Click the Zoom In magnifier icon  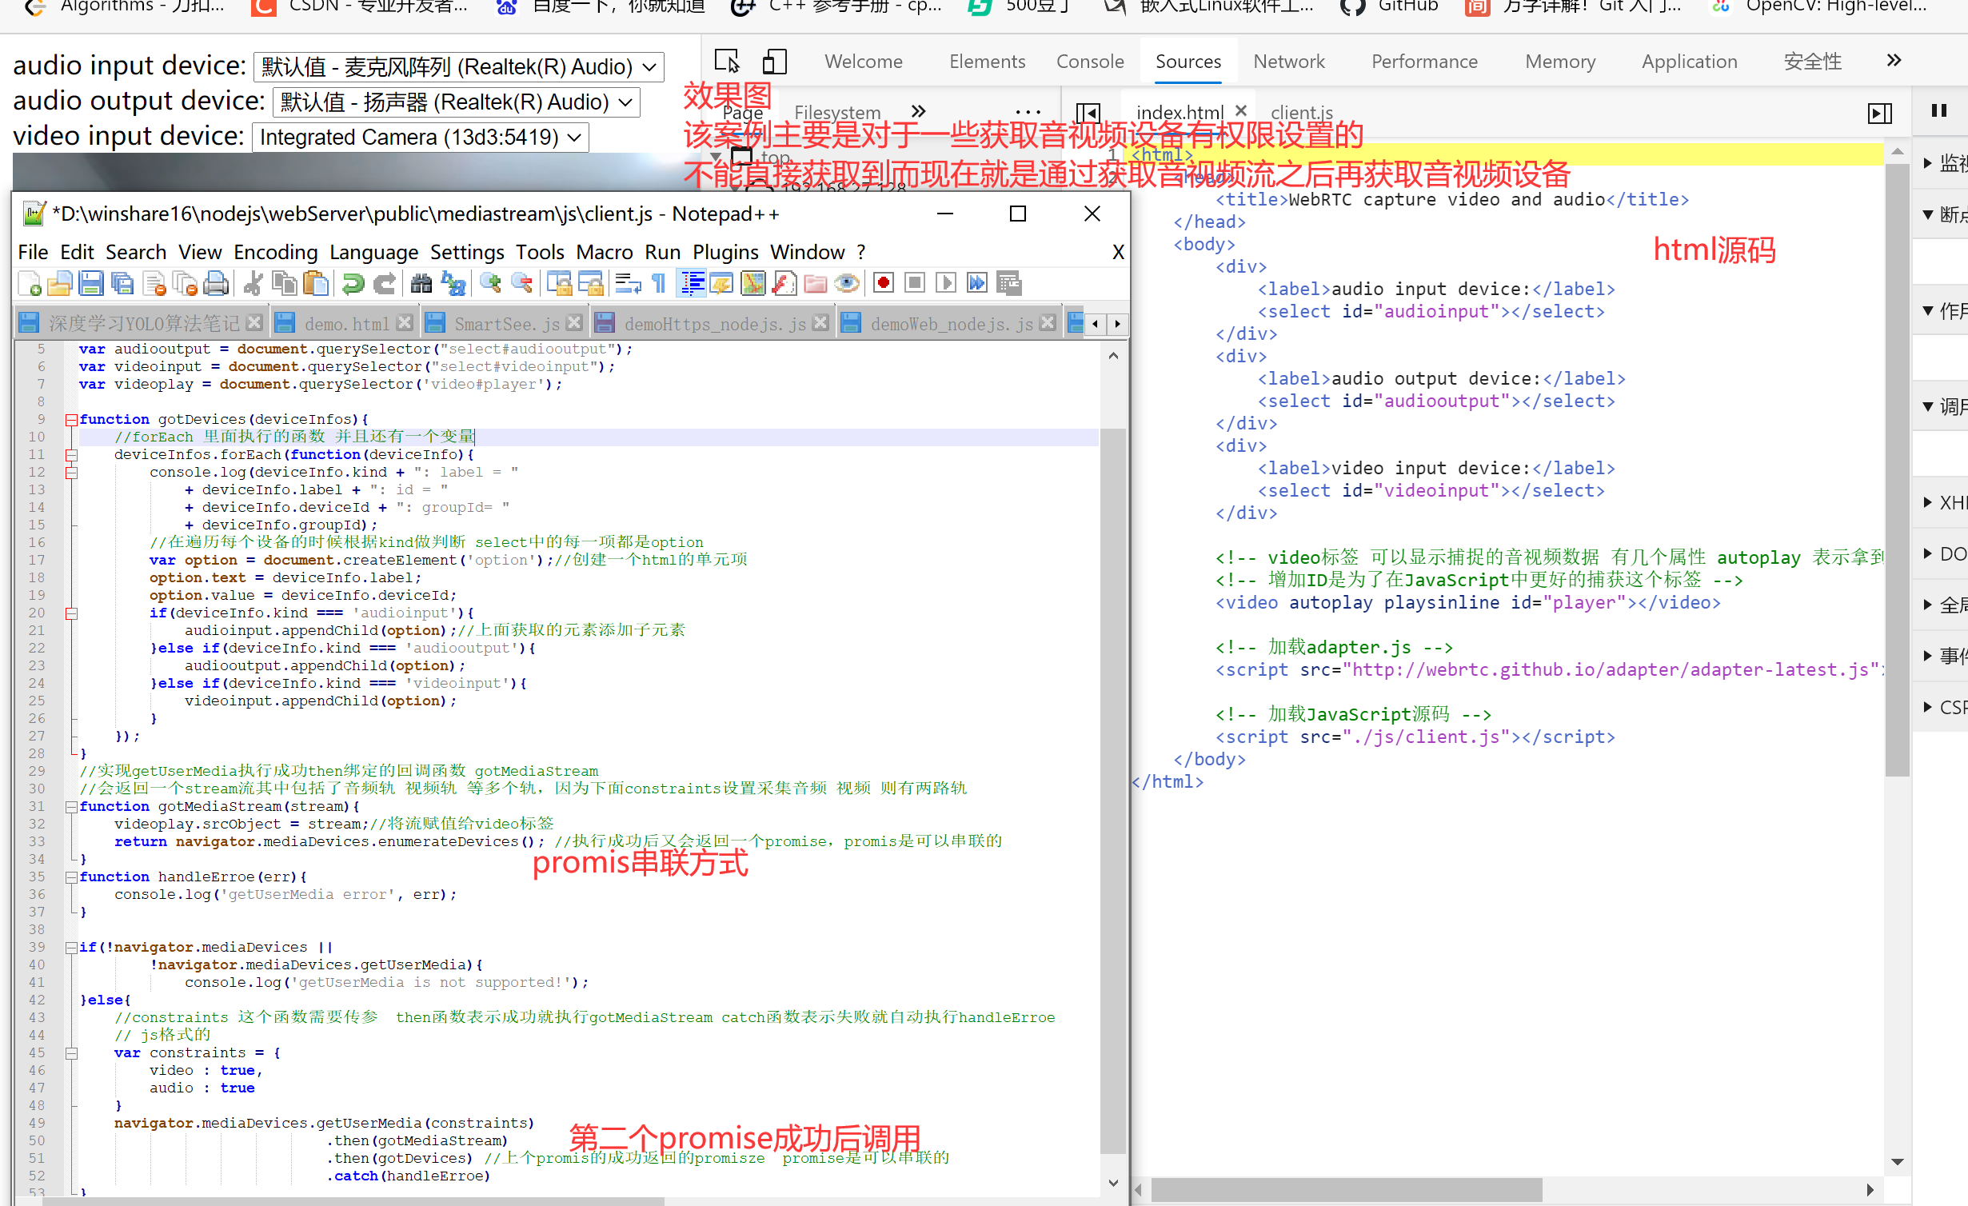[x=490, y=283]
